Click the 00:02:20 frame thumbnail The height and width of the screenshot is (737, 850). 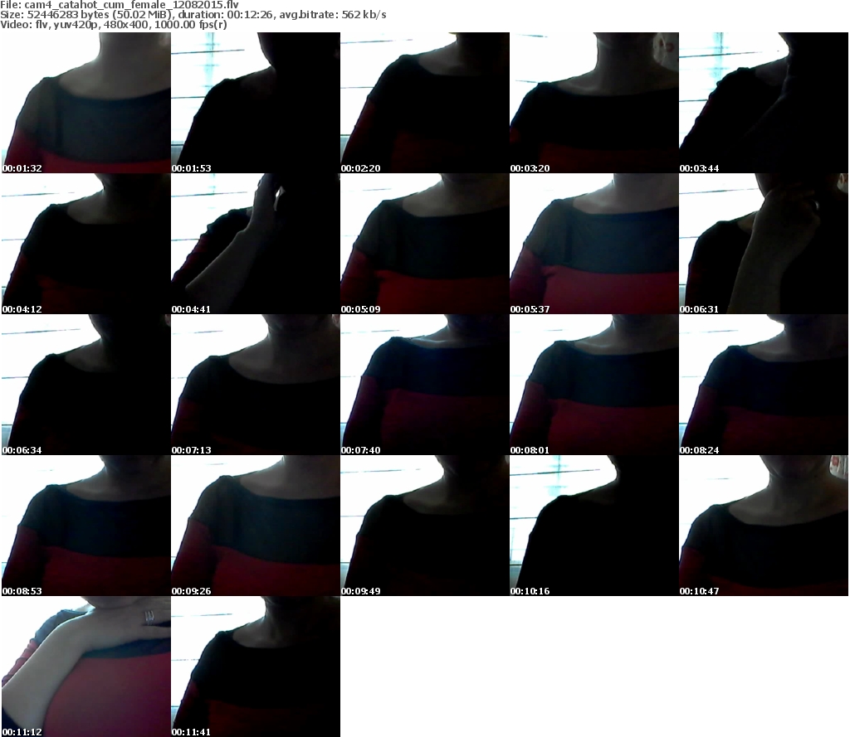[x=425, y=103]
